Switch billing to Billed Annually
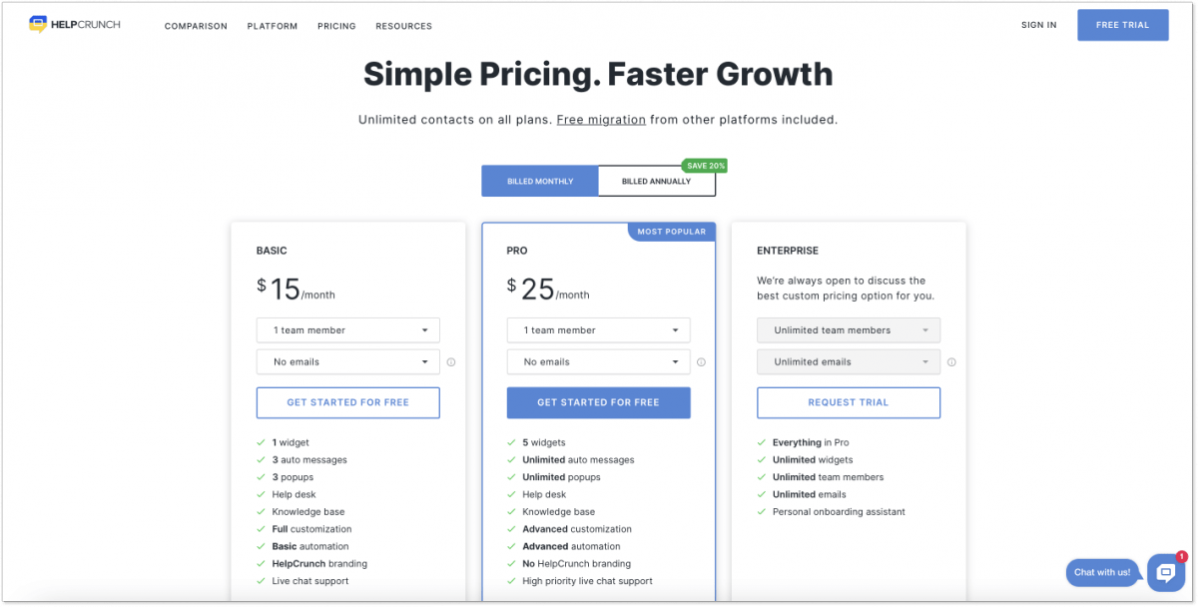 (657, 181)
